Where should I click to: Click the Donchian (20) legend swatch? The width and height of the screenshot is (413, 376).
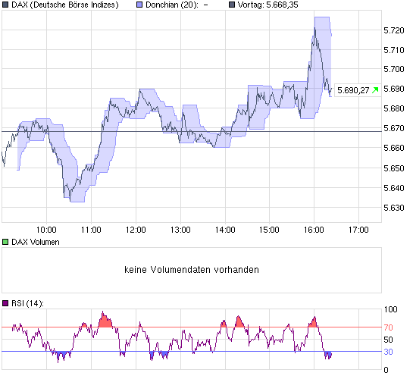(x=139, y=5)
